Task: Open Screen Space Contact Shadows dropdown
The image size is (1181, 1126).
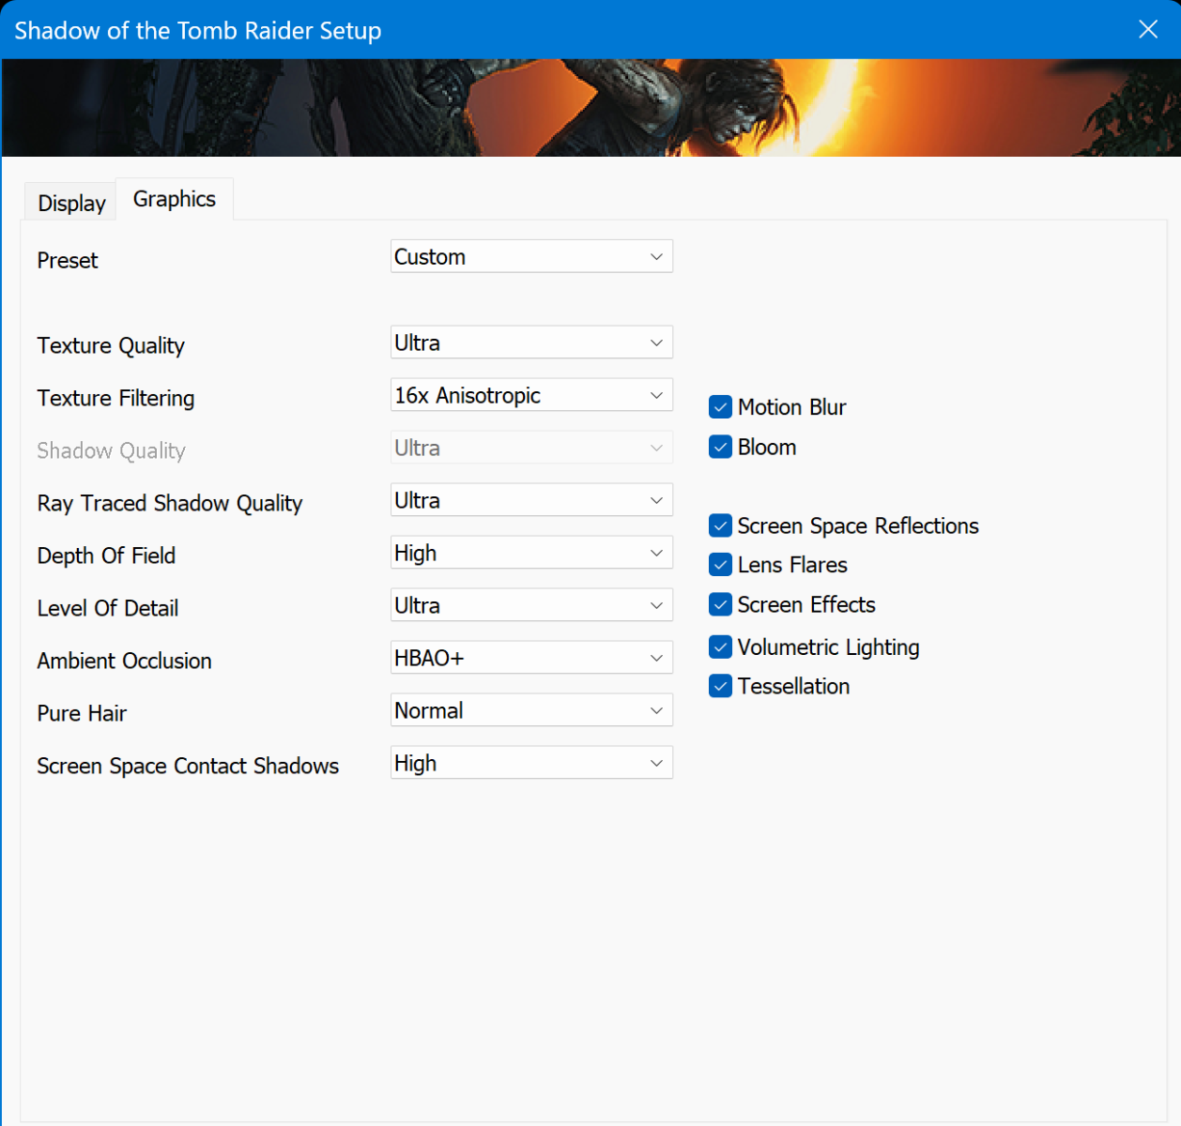Action: 531,763
